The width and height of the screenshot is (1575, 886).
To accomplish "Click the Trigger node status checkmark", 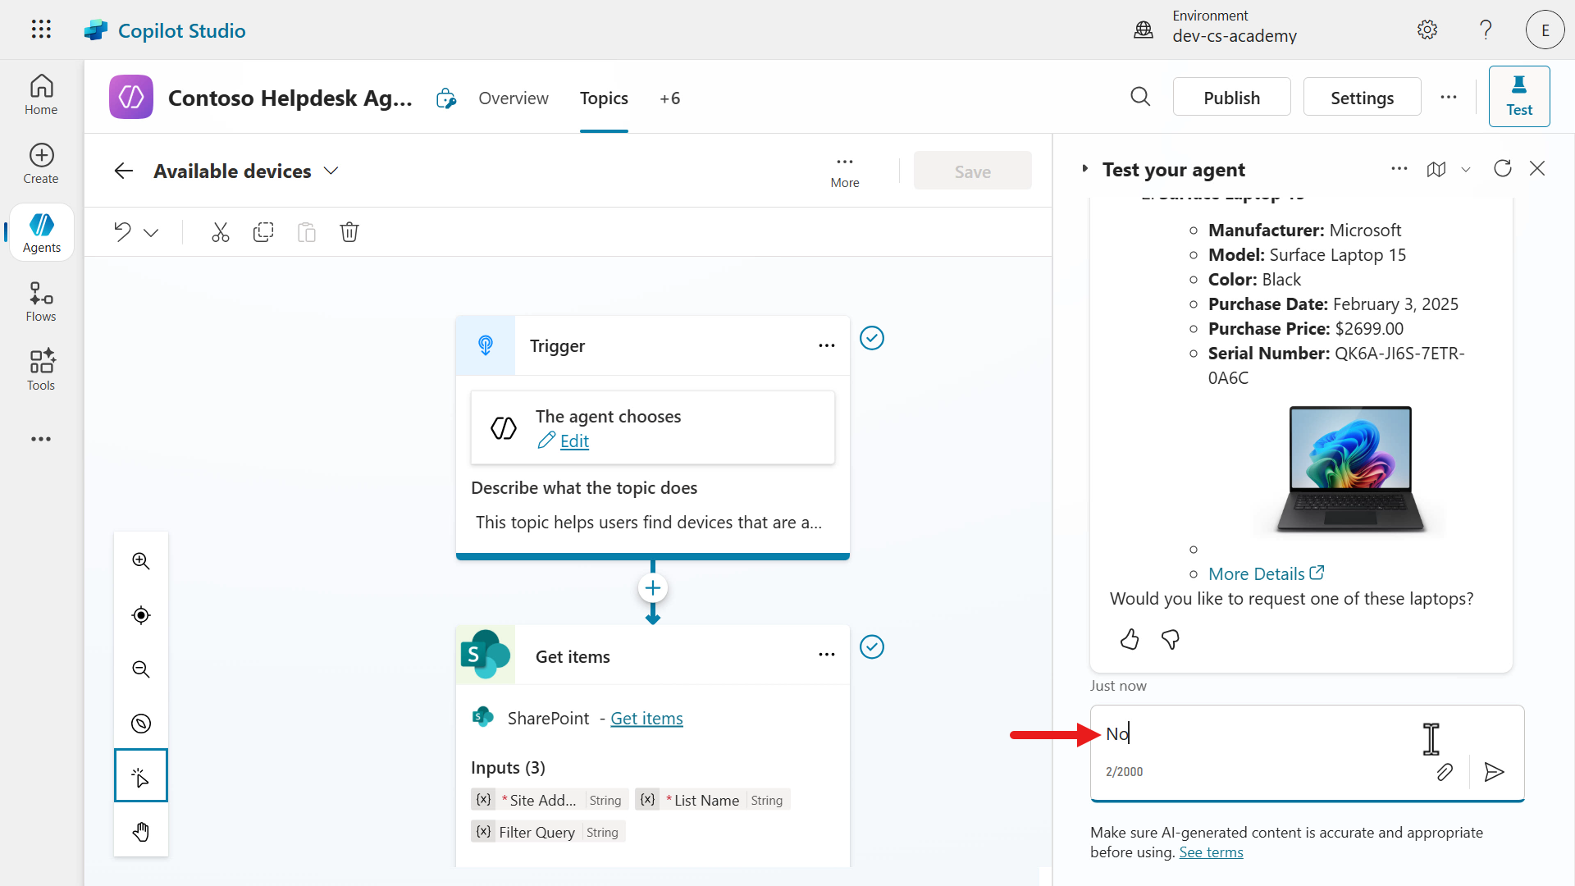I will point(871,338).
